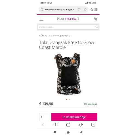Tap the search magnifier icon

tap(97, 27)
